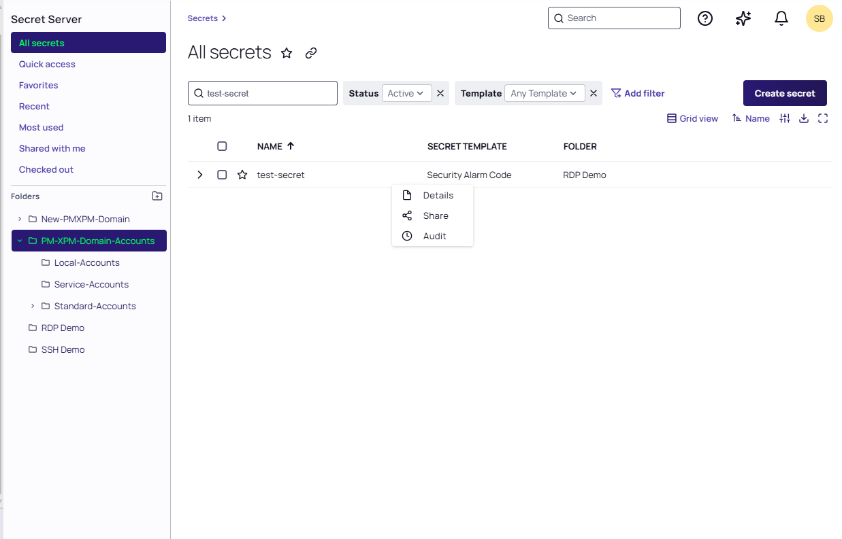
Task: Expand the test-secret row chevron
Action: click(x=200, y=175)
